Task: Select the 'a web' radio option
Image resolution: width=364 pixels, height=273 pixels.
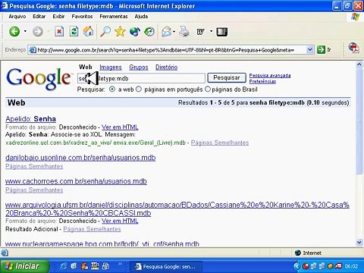Action: (x=112, y=89)
